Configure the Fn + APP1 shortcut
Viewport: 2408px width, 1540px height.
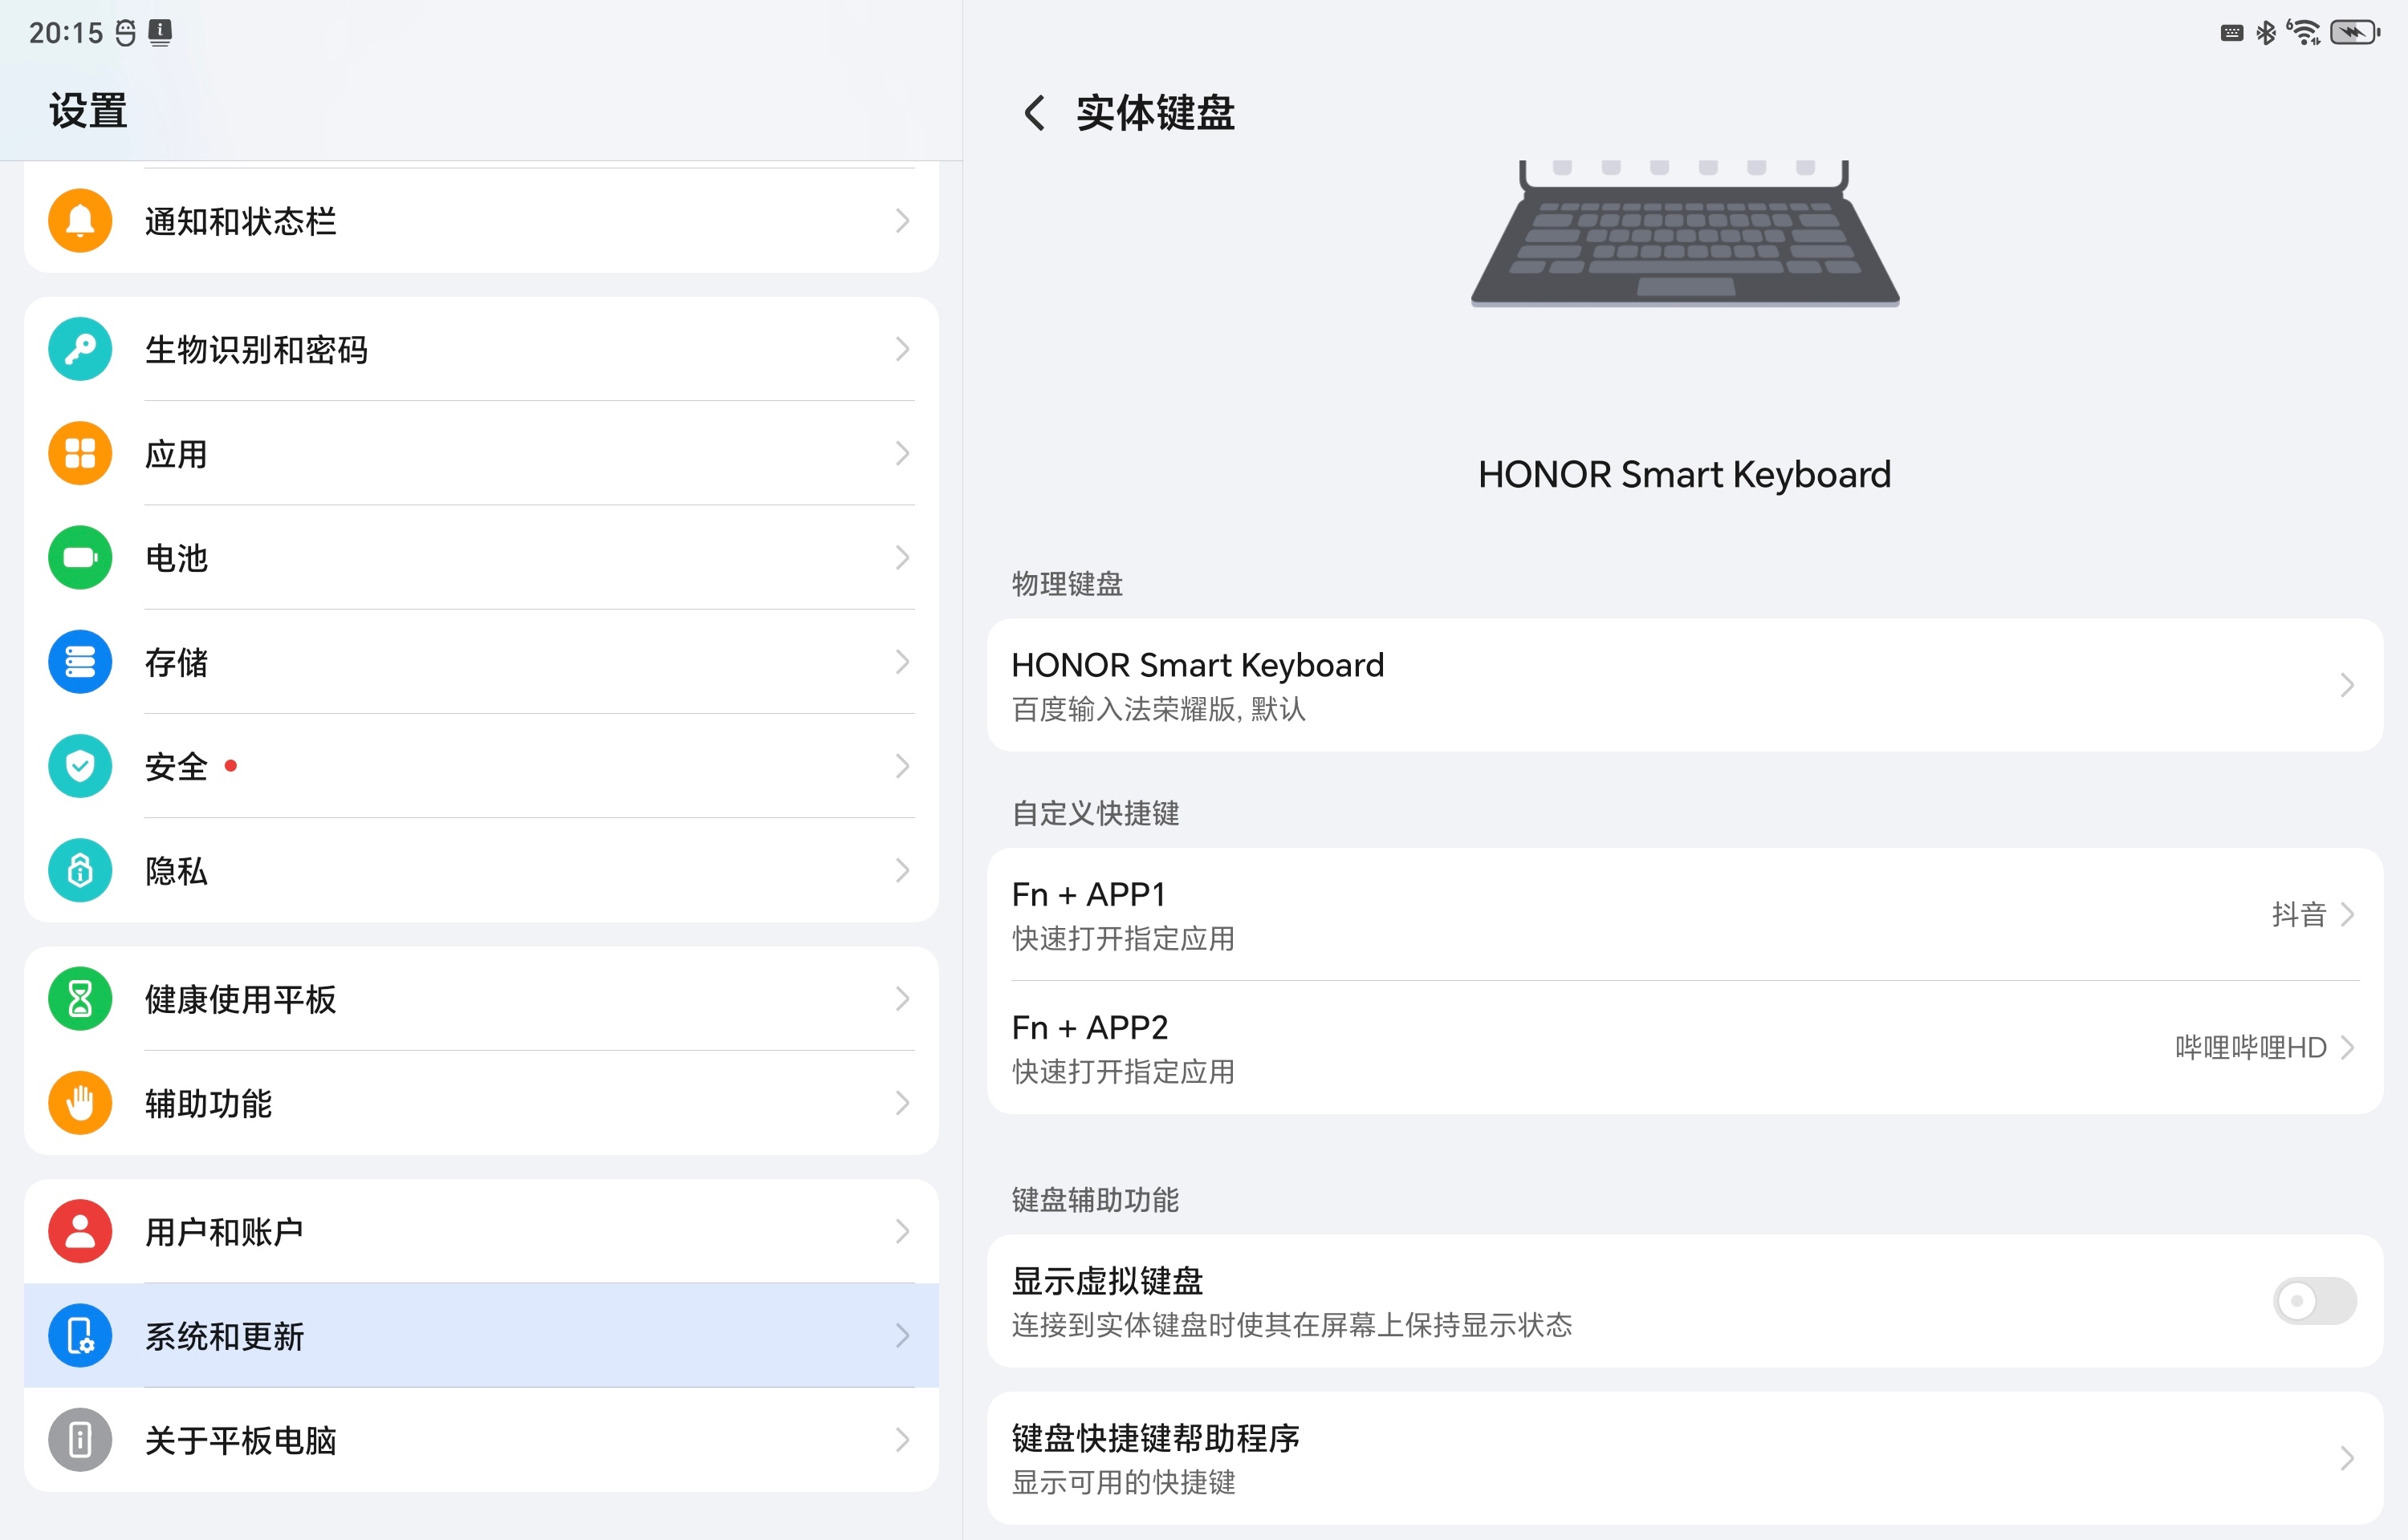pos(1685,914)
